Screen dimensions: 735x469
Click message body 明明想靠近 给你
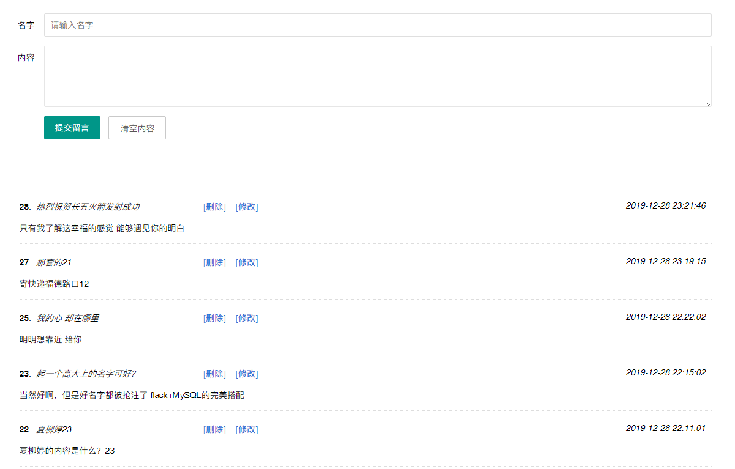(x=50, y=339)
